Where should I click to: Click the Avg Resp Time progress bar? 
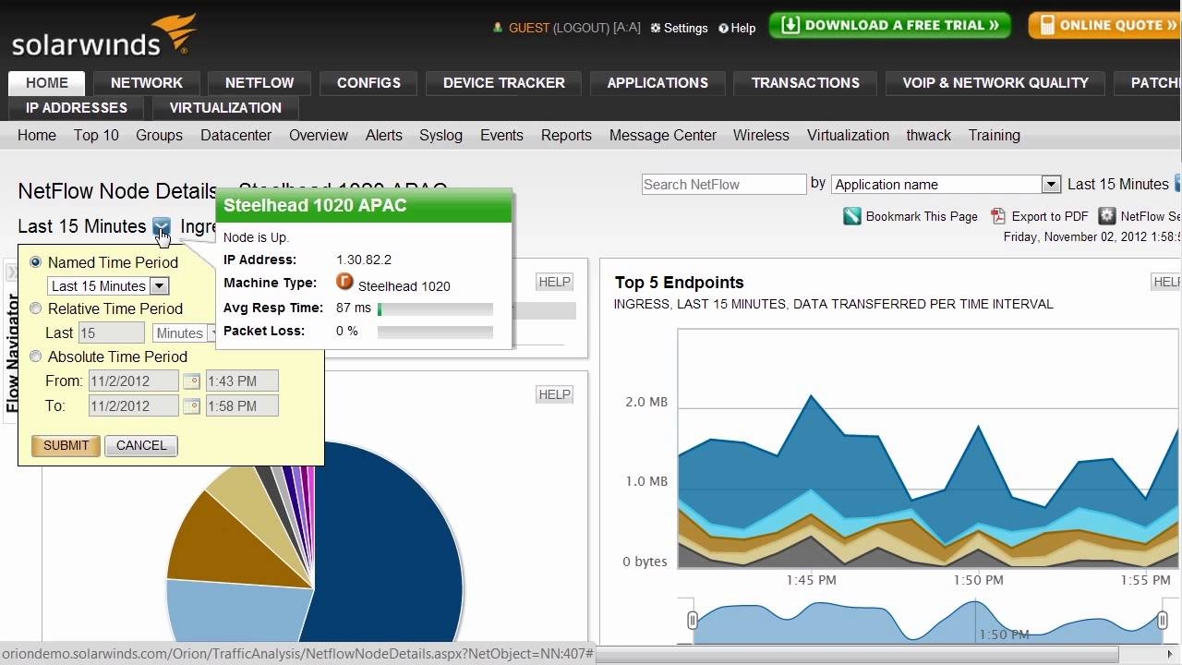click(x=434, y=308)
